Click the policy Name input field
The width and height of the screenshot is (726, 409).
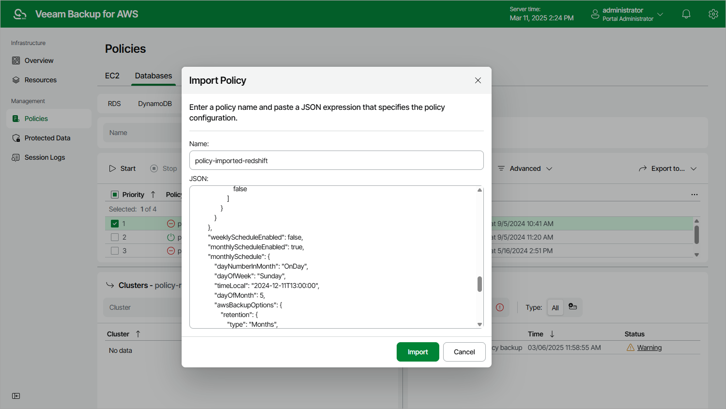[336, 160]
